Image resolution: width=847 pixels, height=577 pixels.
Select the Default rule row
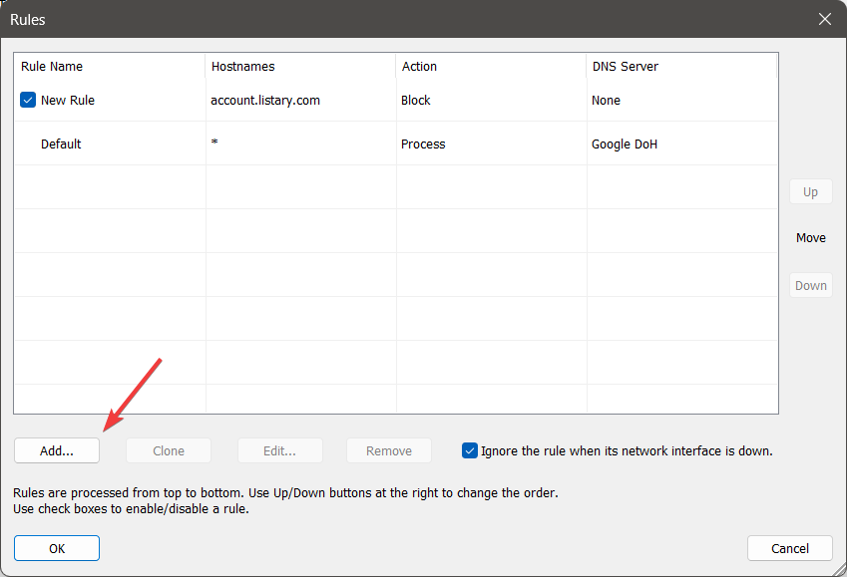point(61,144)
